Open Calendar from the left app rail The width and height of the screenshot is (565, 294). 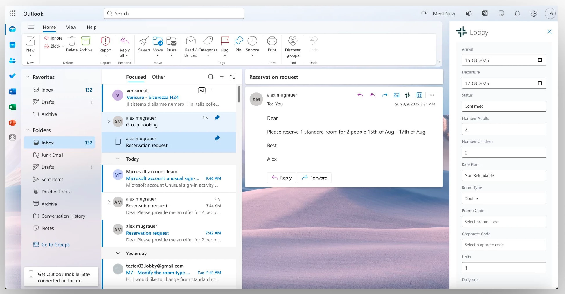tap(12, 45)
